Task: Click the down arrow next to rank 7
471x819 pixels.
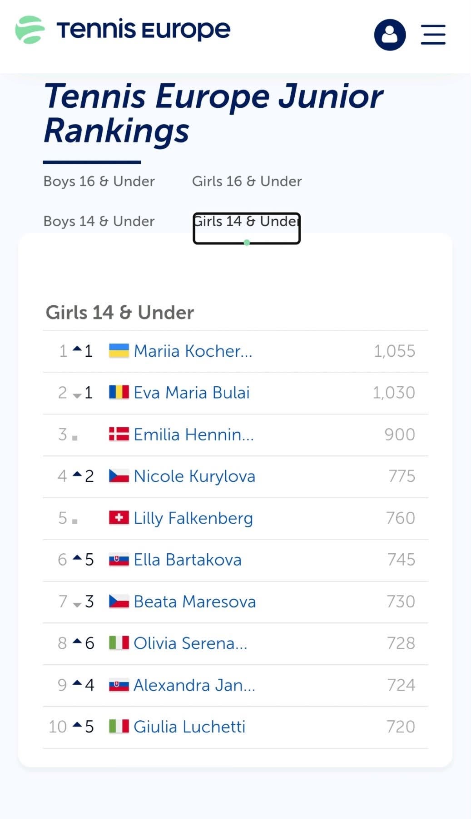Action: click(x=77, y=604)
